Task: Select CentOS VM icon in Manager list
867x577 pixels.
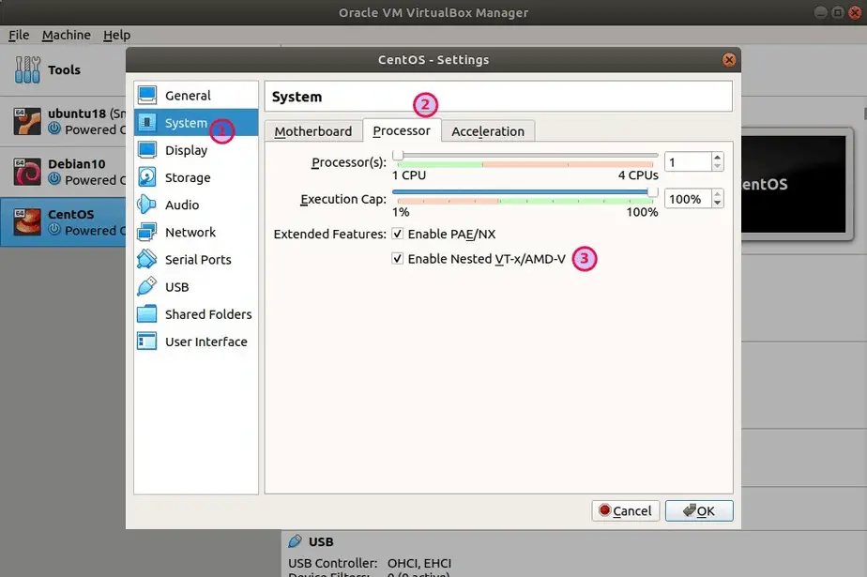Action: pos(27,221)
